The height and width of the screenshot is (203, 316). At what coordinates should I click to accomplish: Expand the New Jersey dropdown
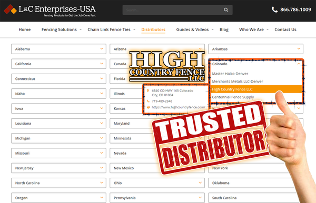(x=58, y=168)
